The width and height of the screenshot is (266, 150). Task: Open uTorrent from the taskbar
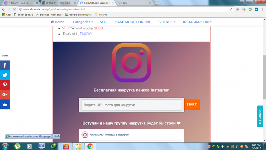[x=17, y=146]
